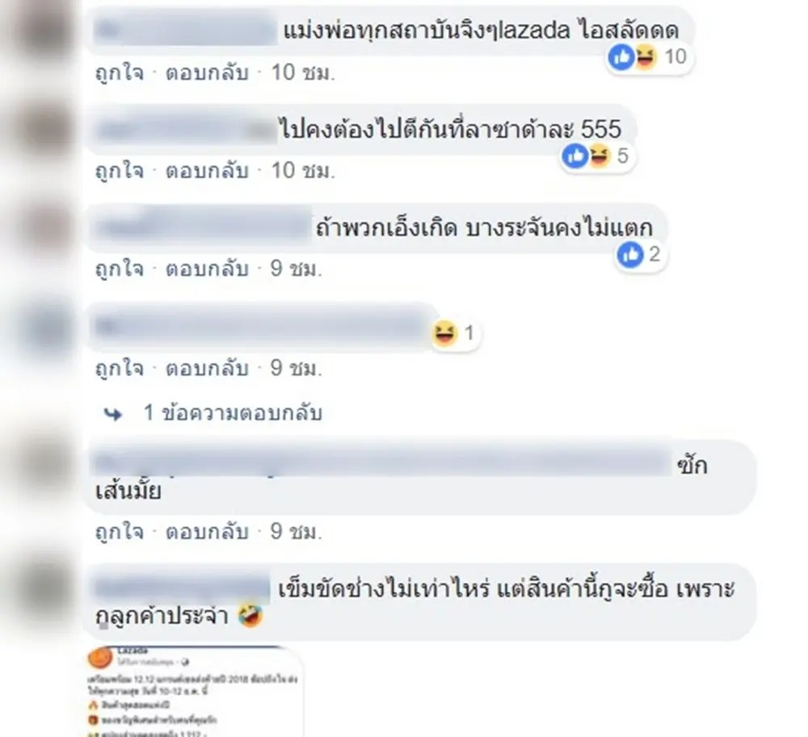Reply to the first comment posted 10 ชม.
The height and width of the screenshot is (737, 808).
[x=207, y=73]
